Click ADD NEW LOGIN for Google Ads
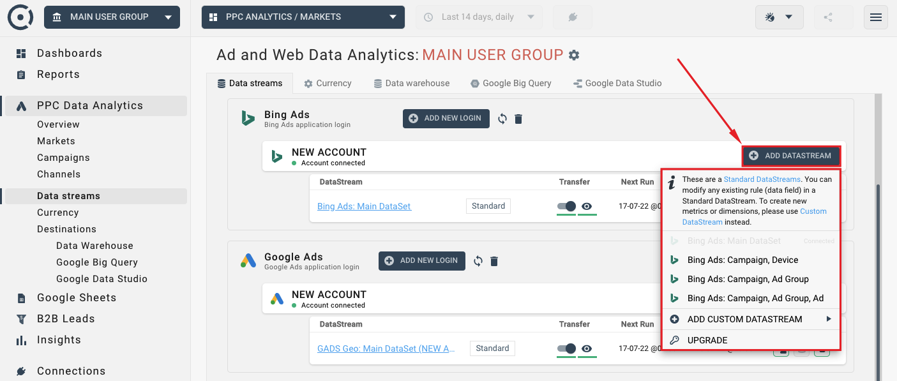This screenshot has height=381, width=897. click(422, 261)
